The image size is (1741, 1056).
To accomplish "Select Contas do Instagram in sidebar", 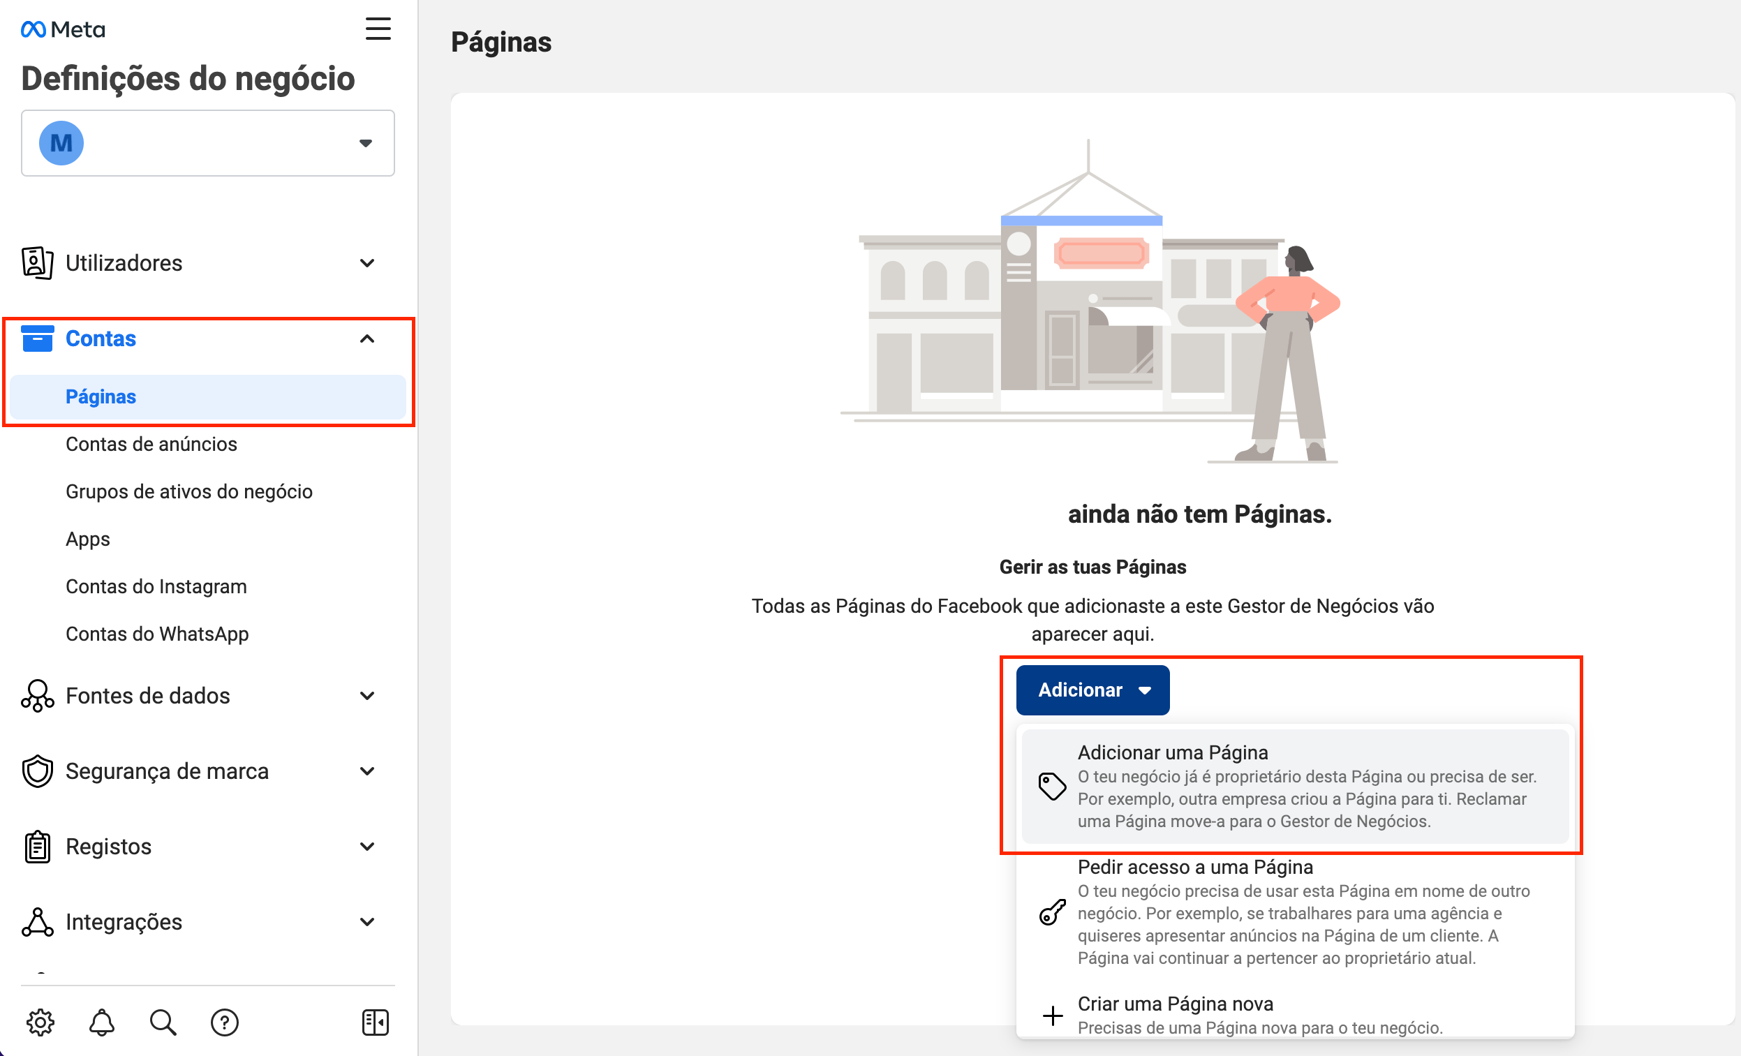I will (x=156, y=586).
